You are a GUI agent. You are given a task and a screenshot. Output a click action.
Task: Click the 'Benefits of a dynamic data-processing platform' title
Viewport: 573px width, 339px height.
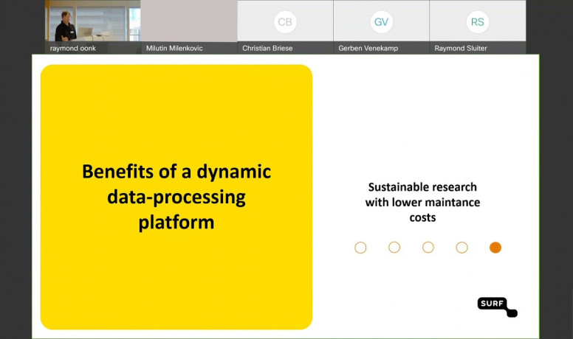(x=176, y=197)
